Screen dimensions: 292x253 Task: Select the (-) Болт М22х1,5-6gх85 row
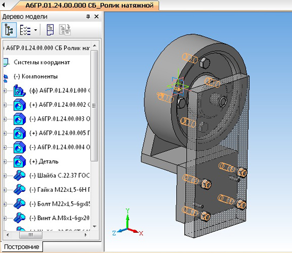tap(59, 204)
